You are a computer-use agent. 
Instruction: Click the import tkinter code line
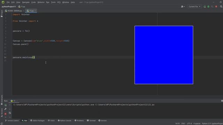pos(21,15)
